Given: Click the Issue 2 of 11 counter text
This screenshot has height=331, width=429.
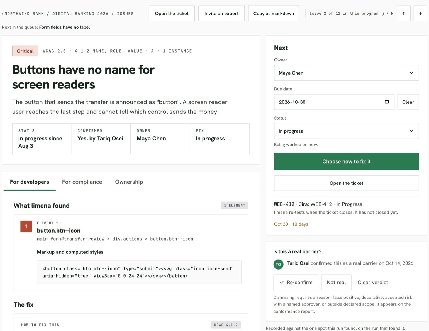Looking at the screenshot, I should point(344,13).
